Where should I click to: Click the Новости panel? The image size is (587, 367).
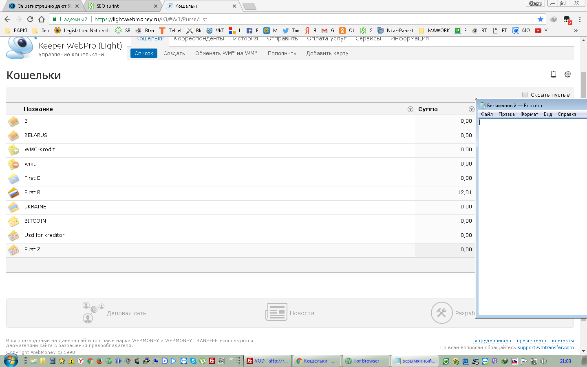coord(290,313)
